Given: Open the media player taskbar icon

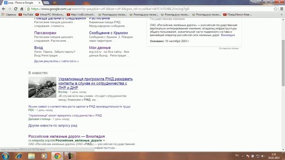Looking at the screenshot, I should pyautogui.click(x=44, y=156).
